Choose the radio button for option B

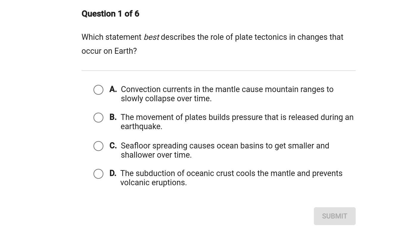[98, 118]
